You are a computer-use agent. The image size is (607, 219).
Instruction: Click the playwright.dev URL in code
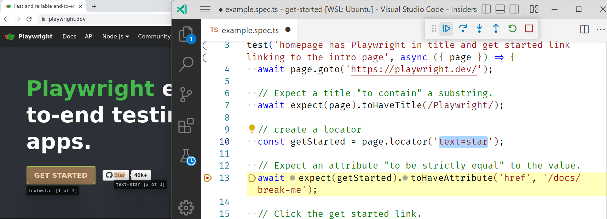coord(414,69)
